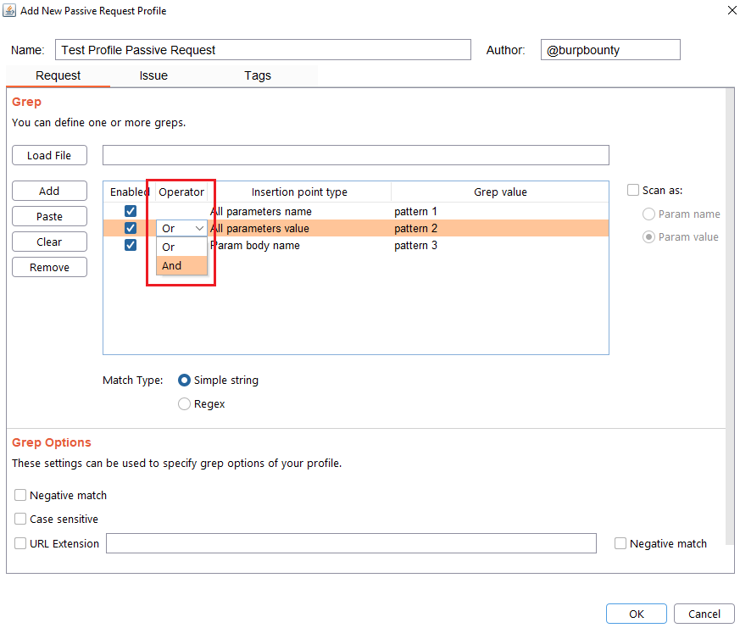Choose Or option in the operator list
The image size is (740, 628).
[169, 247]
